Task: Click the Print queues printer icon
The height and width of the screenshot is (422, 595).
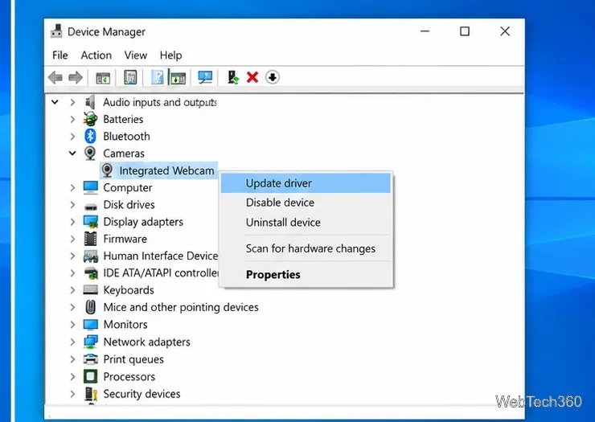Action: tap(90, 359)
